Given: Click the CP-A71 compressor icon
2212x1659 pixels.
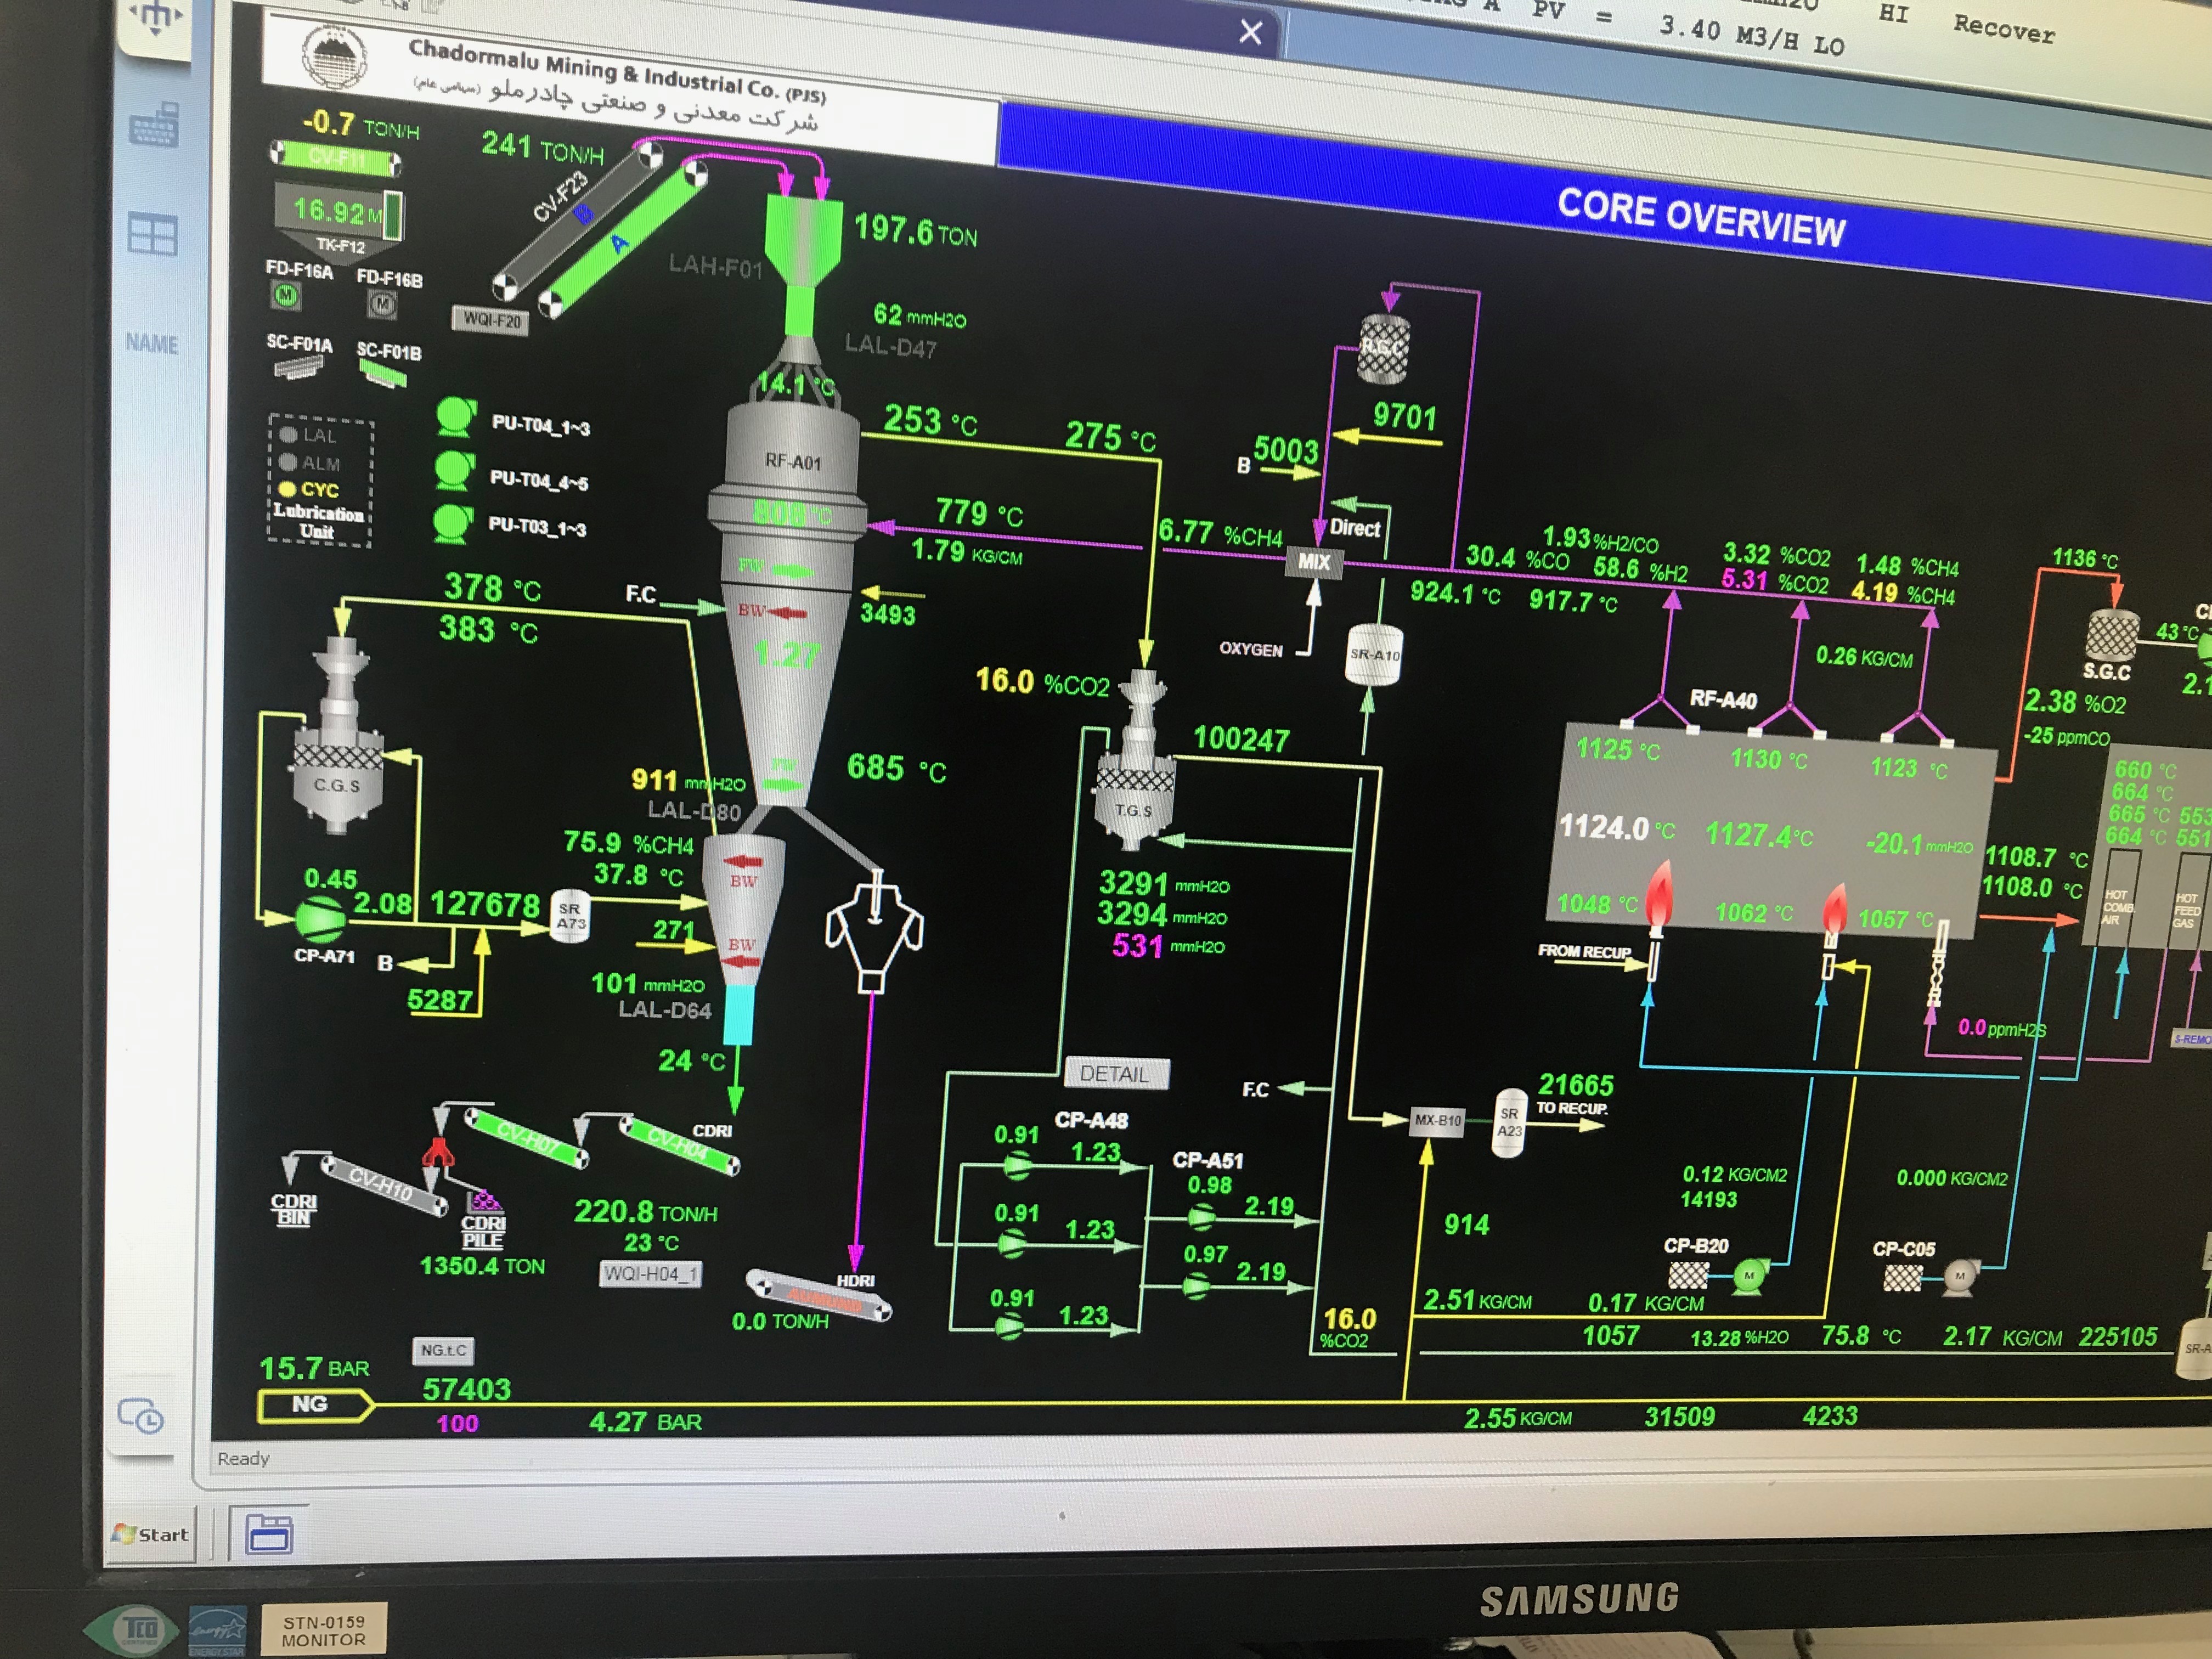Looking at the screenshot, I should (x=320, y=920).
